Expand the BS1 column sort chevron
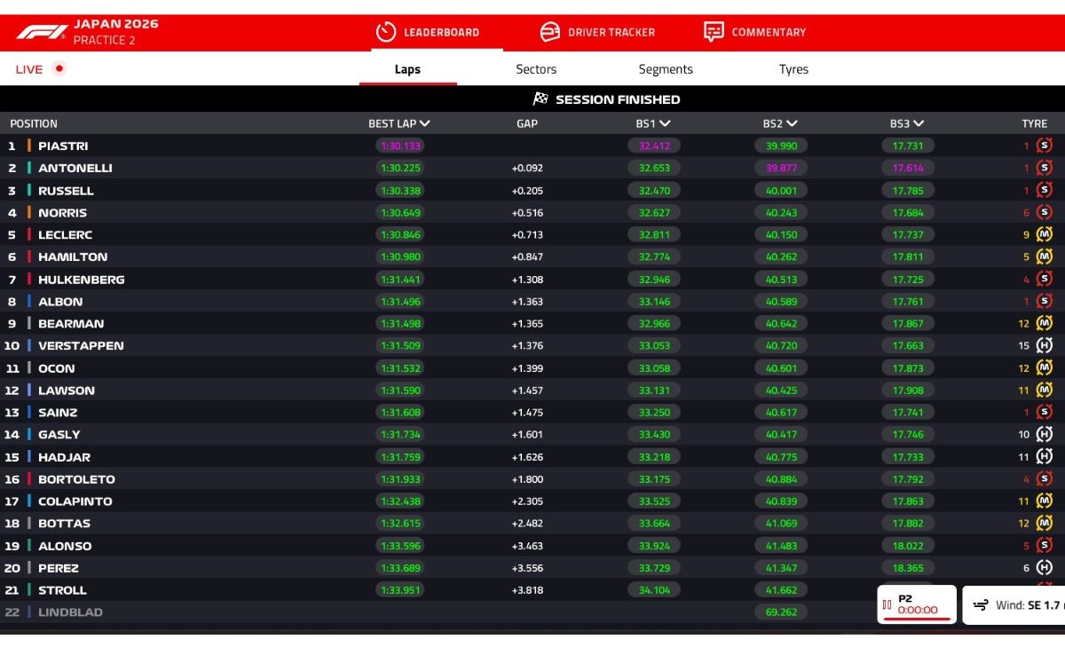Image resolution: width=1065 pixels, height=647 pixels. pos(666,123)
